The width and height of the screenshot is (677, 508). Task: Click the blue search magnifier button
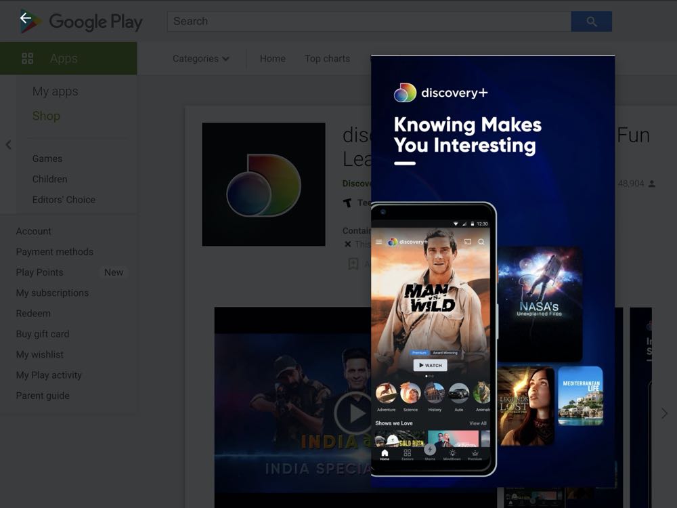(x=591, y=21)
